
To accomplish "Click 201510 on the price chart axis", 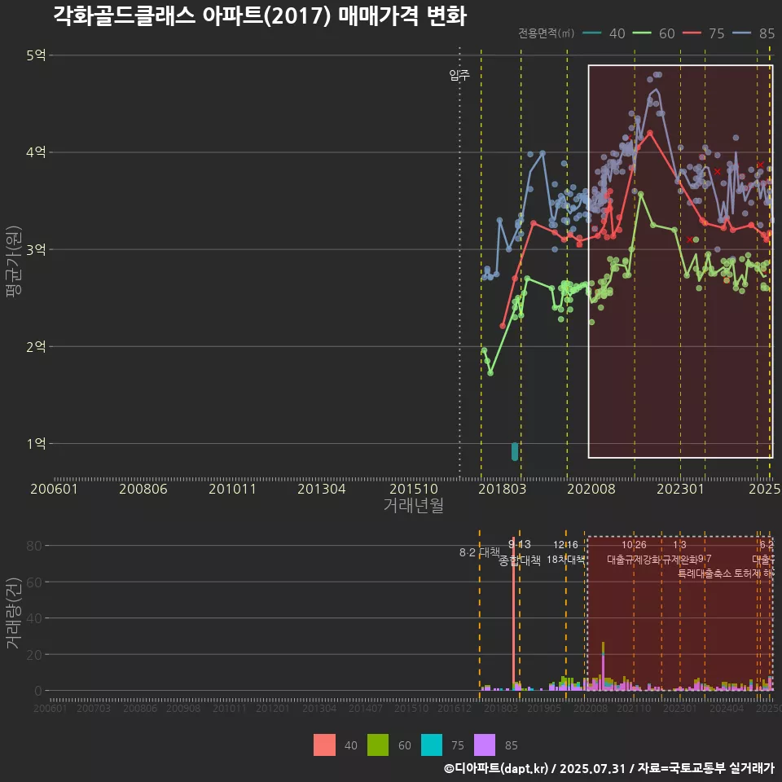I will (x=414, y=489).
